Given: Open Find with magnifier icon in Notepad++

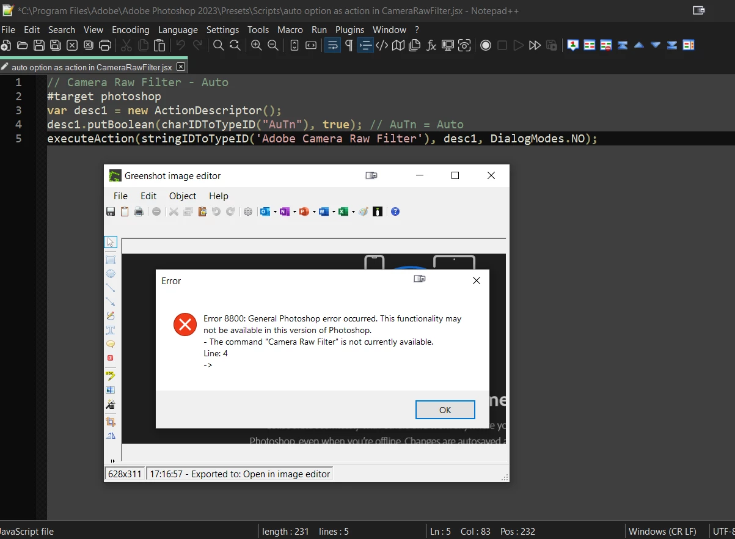Looking at the screenshot, I should 218,45.
